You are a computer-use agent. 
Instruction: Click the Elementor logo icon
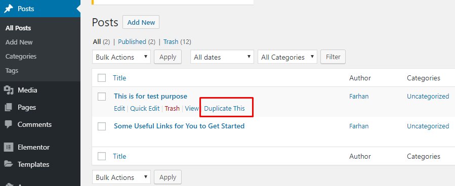tap(9, 147)
